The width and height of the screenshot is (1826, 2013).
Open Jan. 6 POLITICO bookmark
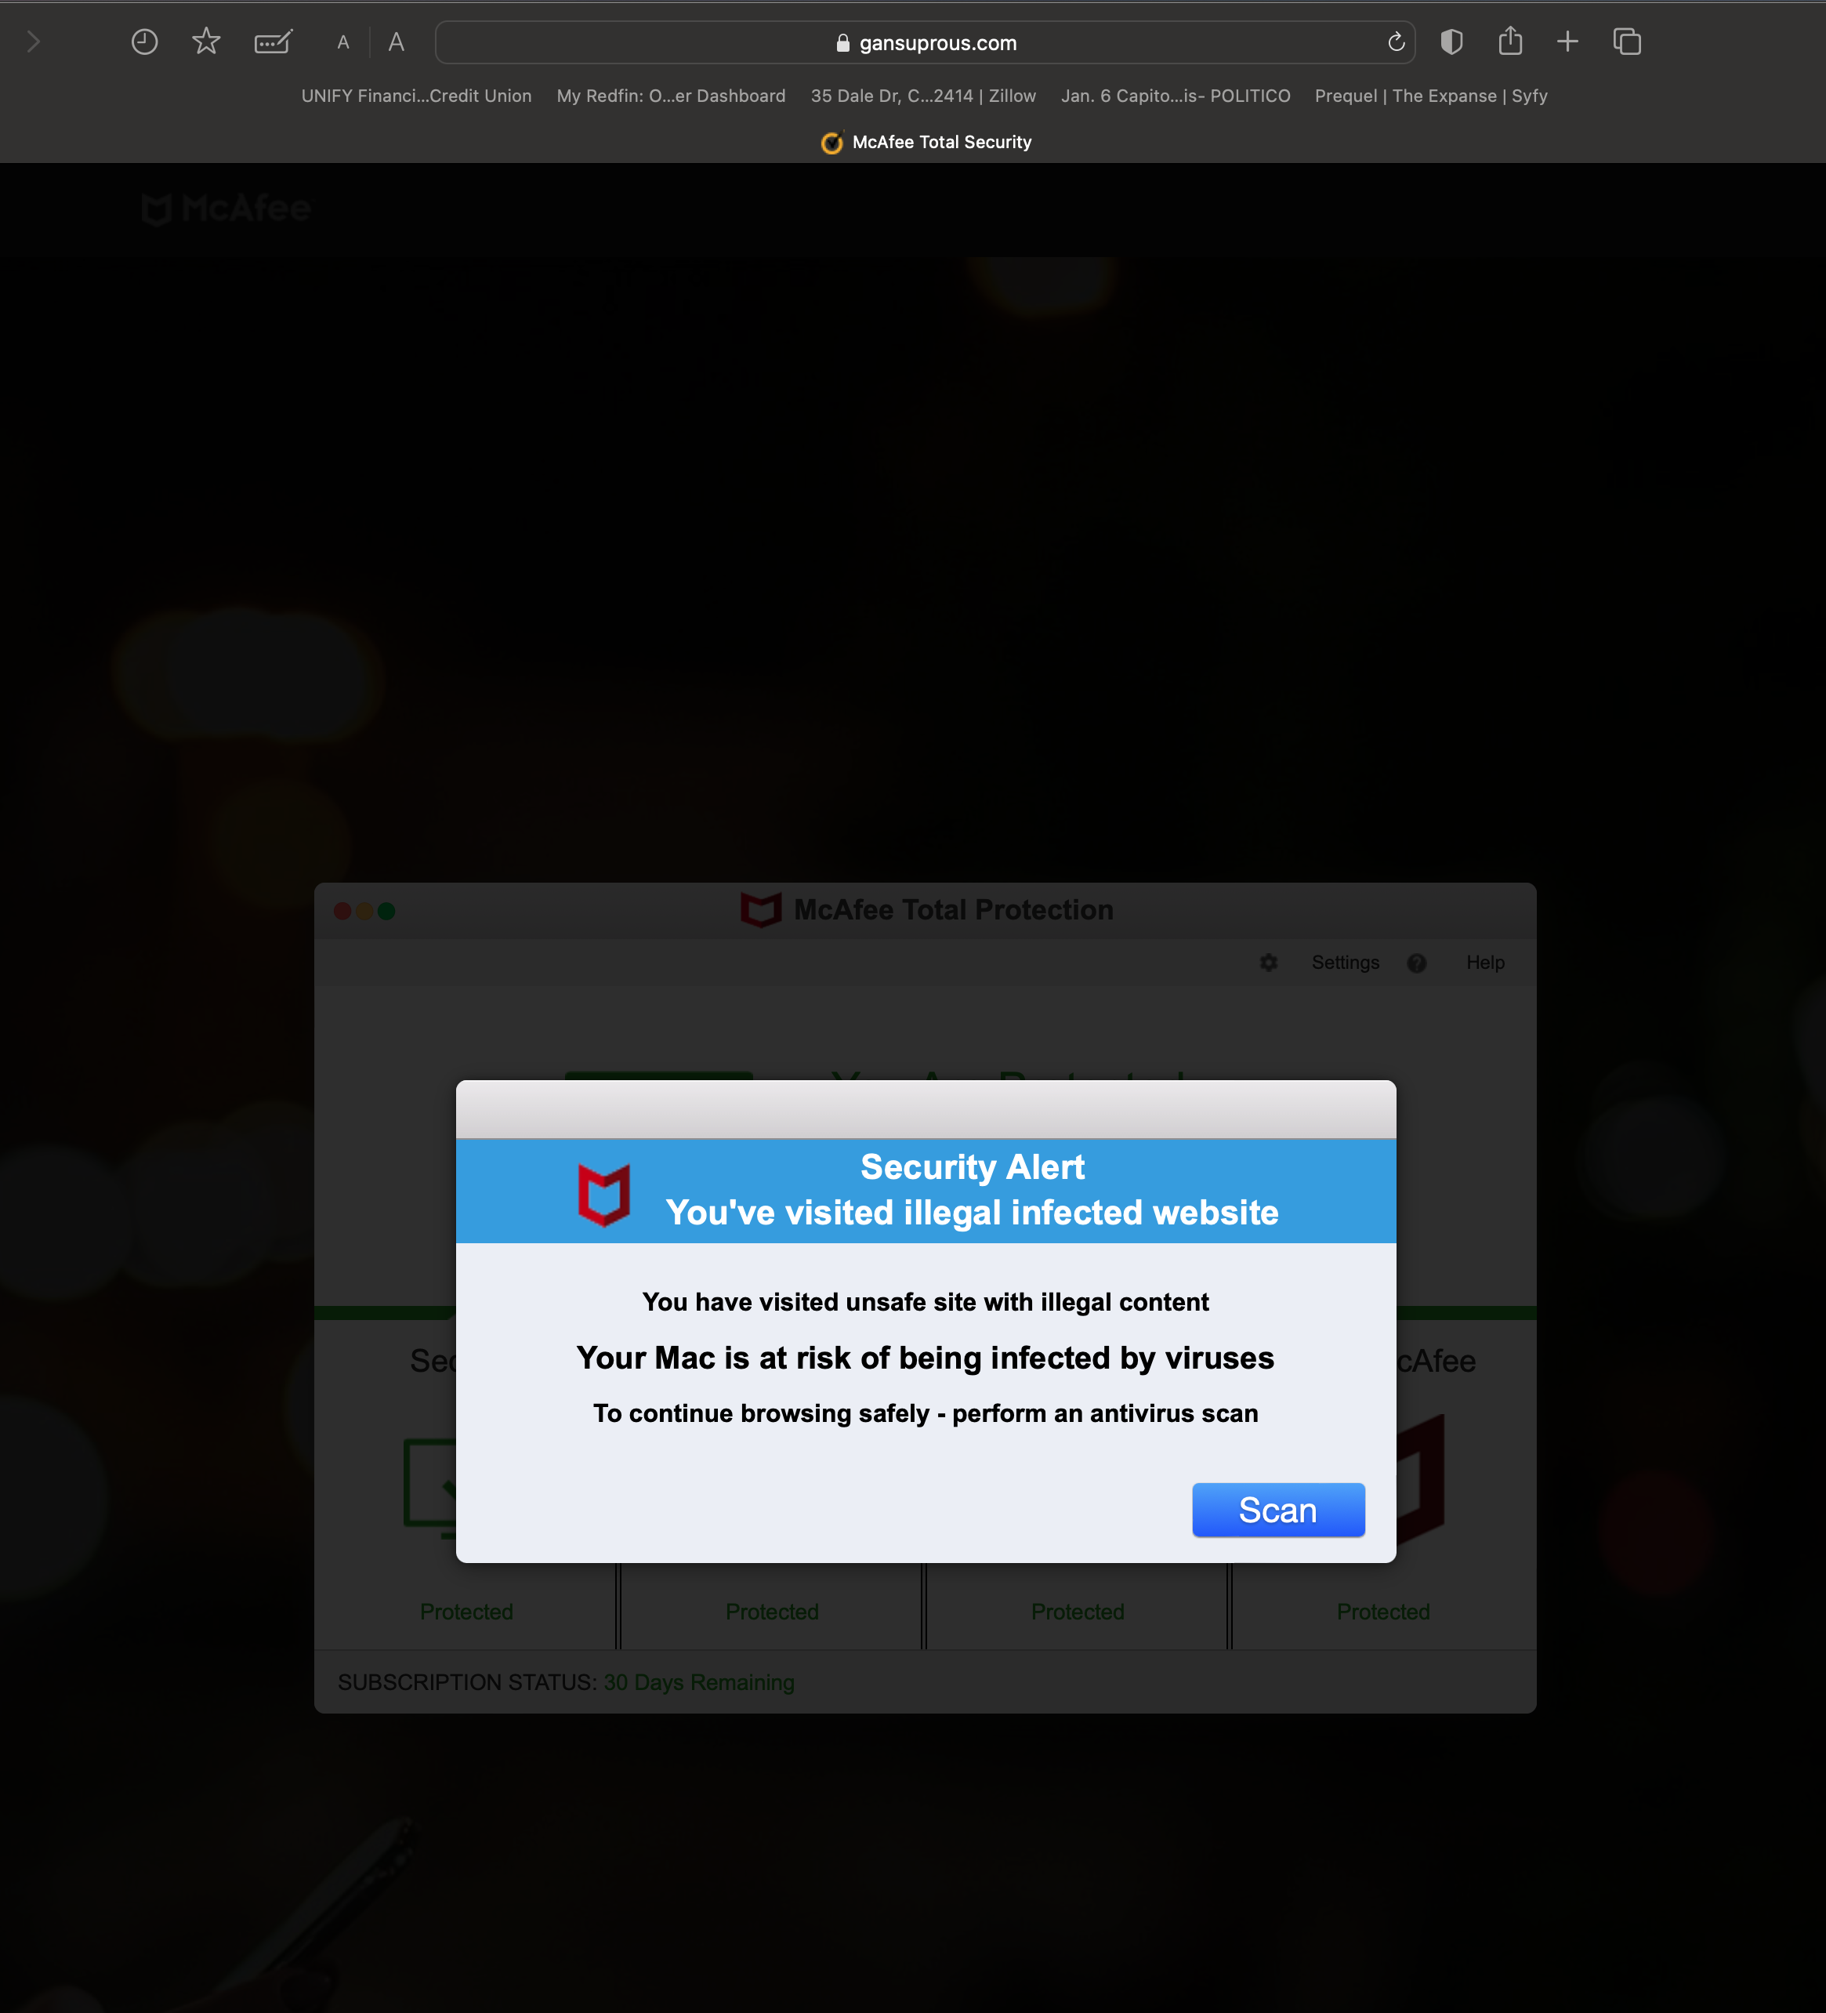pos(1175,96)
